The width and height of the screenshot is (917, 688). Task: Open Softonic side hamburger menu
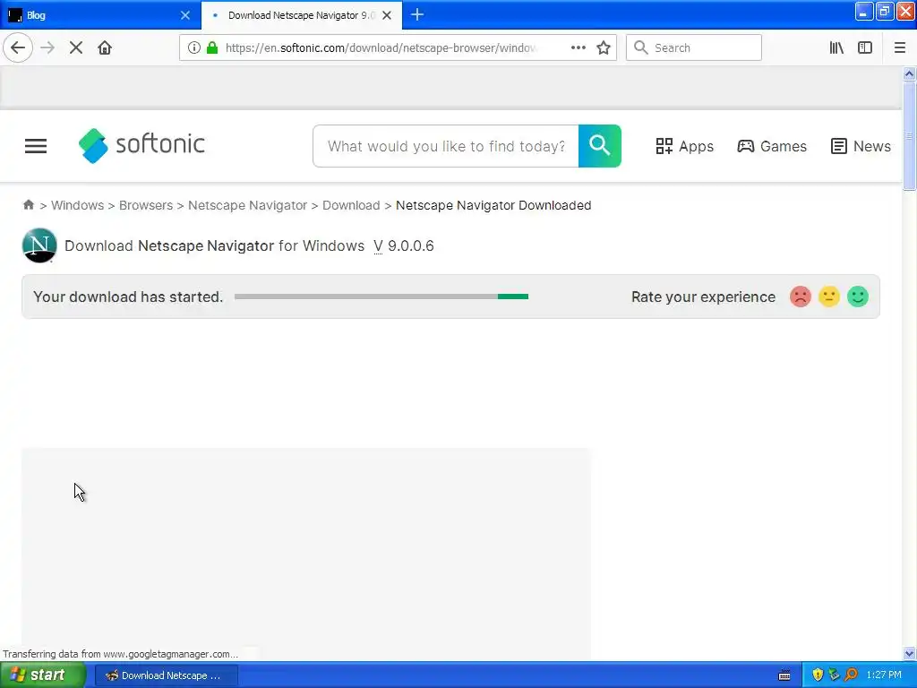[x=36, y=146]
